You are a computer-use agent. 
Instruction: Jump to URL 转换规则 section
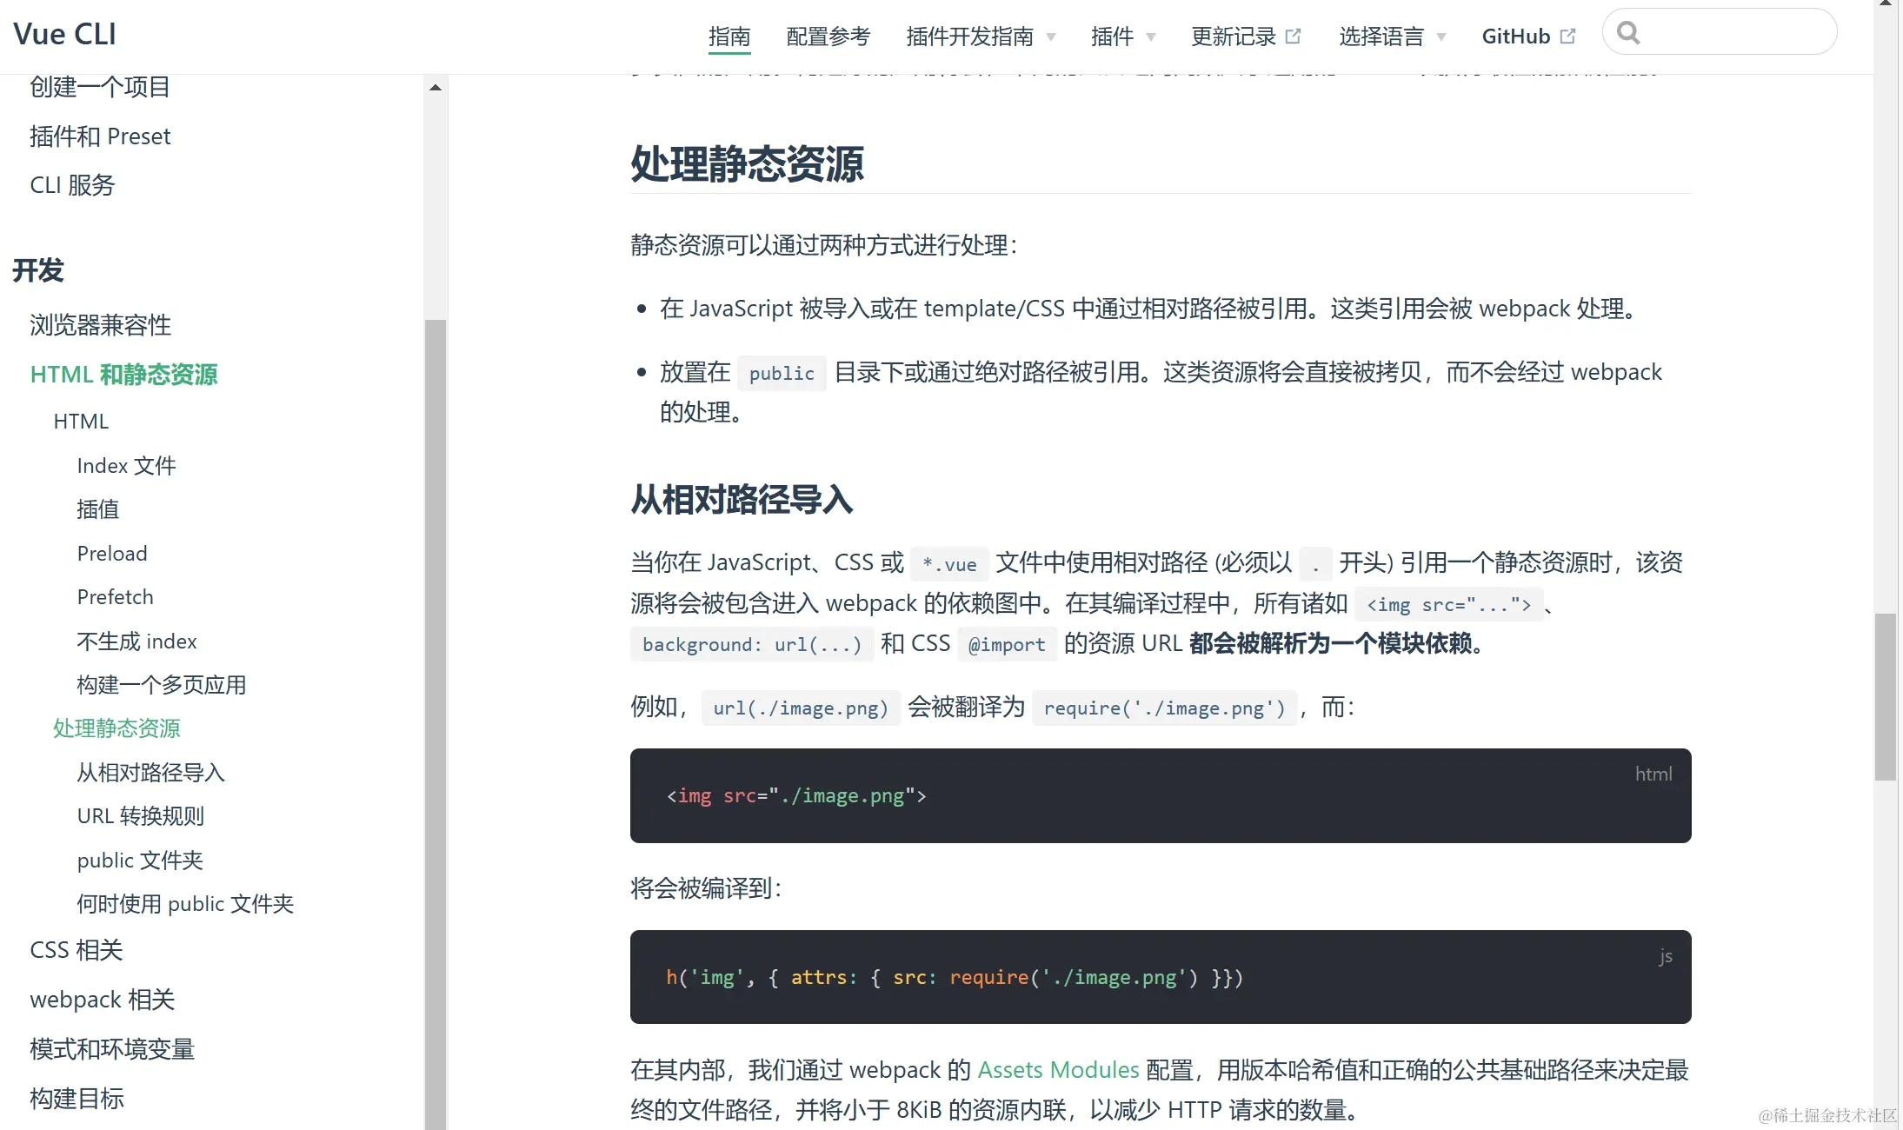[140, 816]
